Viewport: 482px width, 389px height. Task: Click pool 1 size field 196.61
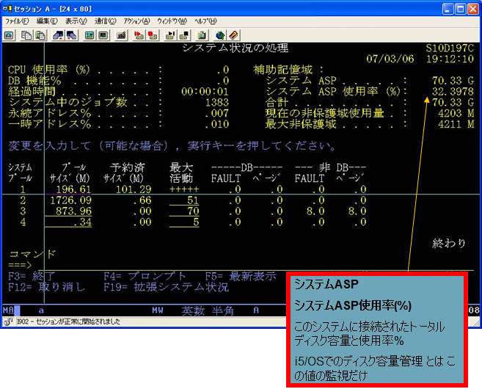tap(68, 189)
